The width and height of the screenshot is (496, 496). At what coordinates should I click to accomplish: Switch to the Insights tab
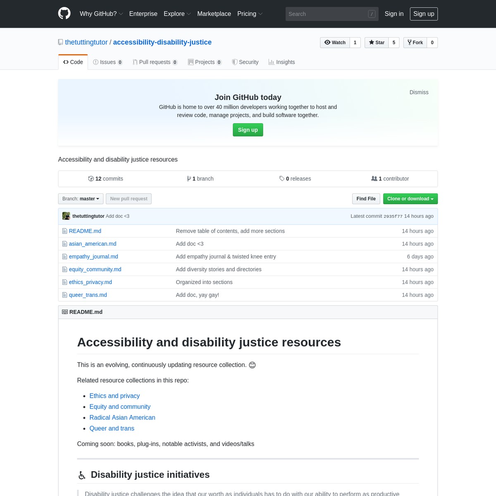(x=281, y=62)
